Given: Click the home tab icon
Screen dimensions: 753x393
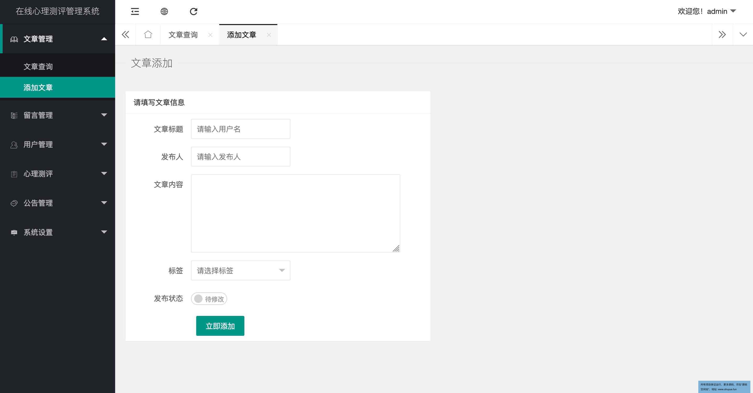Looking at the screenshot, I should coord(148,34).
